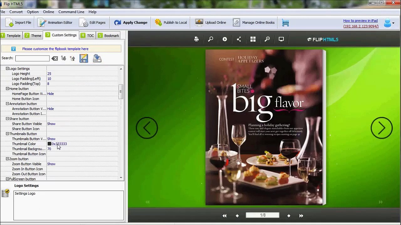401x225 pixels.
Task: Switch to the Bookmark tab
Action: coord(108,36)
